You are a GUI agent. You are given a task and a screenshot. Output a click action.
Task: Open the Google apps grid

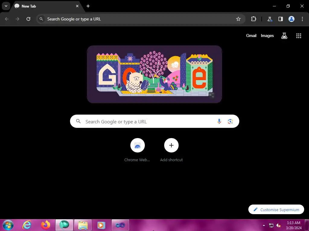click(298, 36)
